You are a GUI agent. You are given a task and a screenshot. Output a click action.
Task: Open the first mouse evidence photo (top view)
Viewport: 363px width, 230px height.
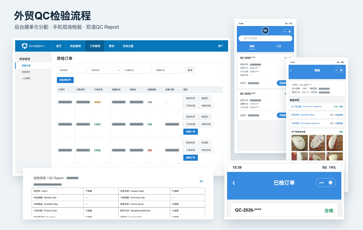coord(299,143)
